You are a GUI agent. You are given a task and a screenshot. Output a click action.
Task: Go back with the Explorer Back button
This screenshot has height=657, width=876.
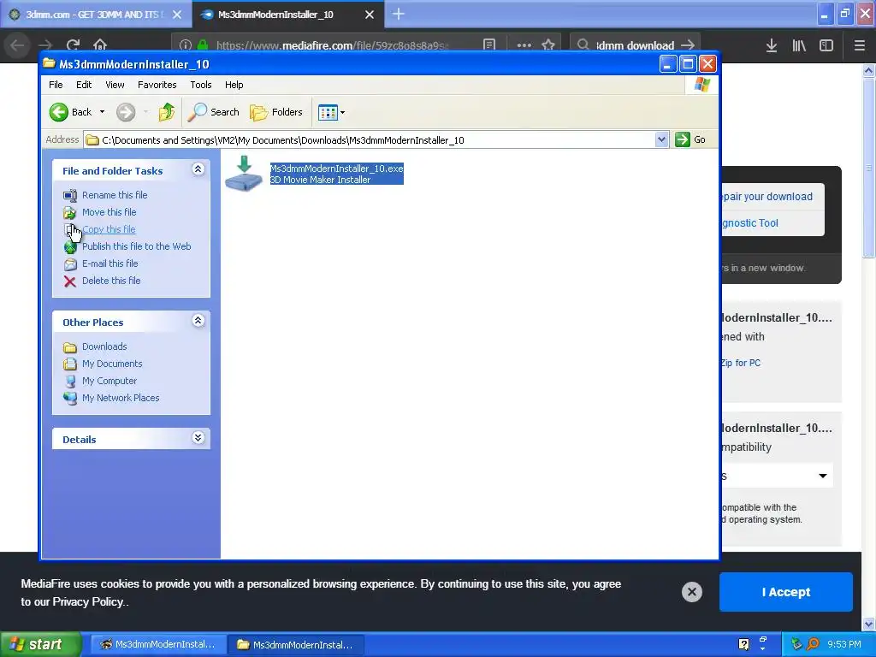click(x=70, y=112)
